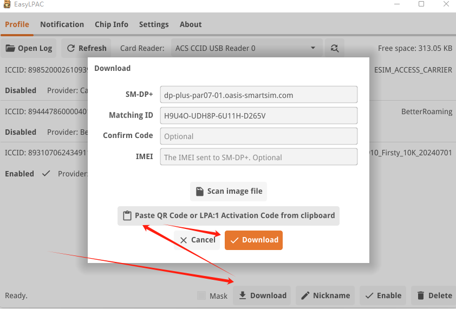Open the Nickname pencil button
Screen dimensions: 456x309
325,295
